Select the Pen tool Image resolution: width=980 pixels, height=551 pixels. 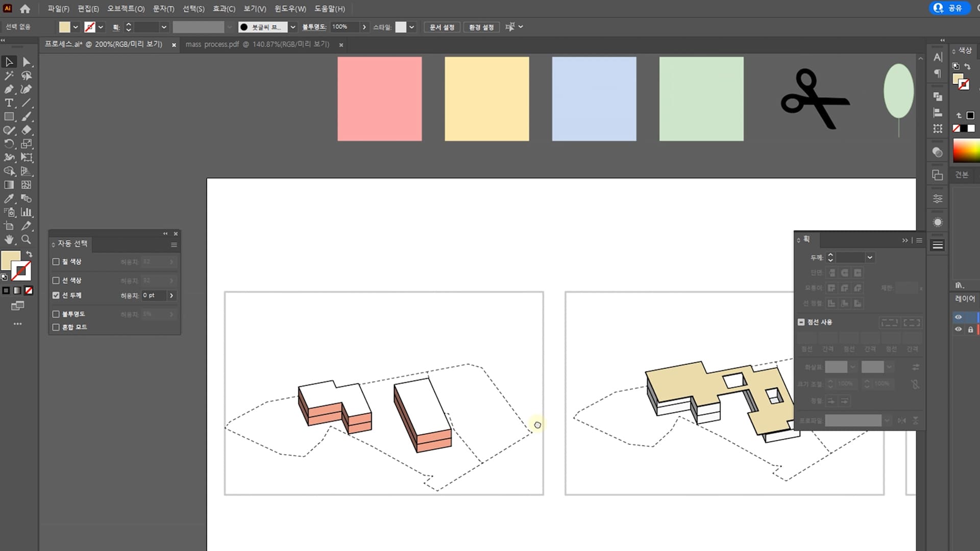click(9, 89)
